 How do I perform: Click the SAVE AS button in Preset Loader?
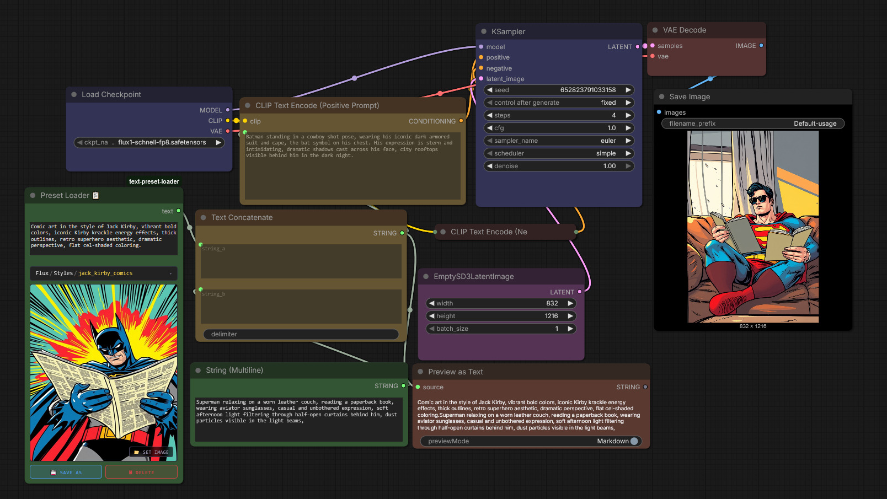pyautogui.click(x=66, y=472)
